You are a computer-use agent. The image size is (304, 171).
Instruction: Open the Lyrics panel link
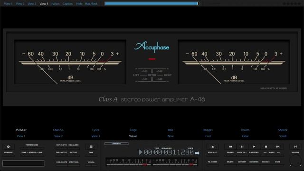coord(95,130)
